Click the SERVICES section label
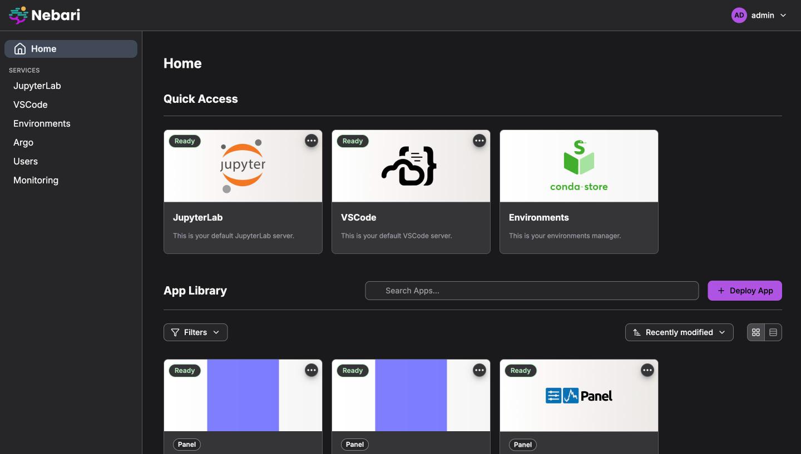The image size is (801, 454). pyautogui.click(x=24, y=71)
